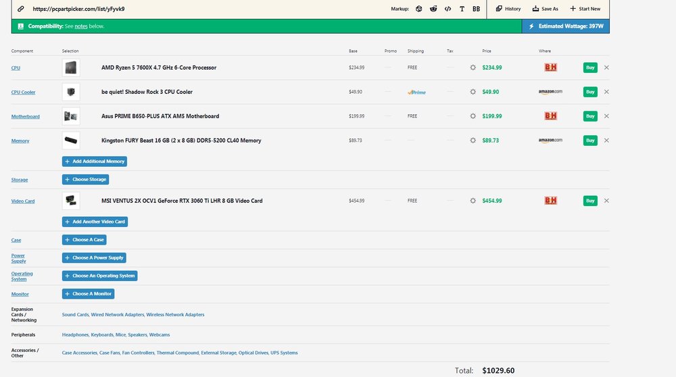Screen dimensions: 676x377
Task: Click Add Additional Memory
Action: point(94,161)
